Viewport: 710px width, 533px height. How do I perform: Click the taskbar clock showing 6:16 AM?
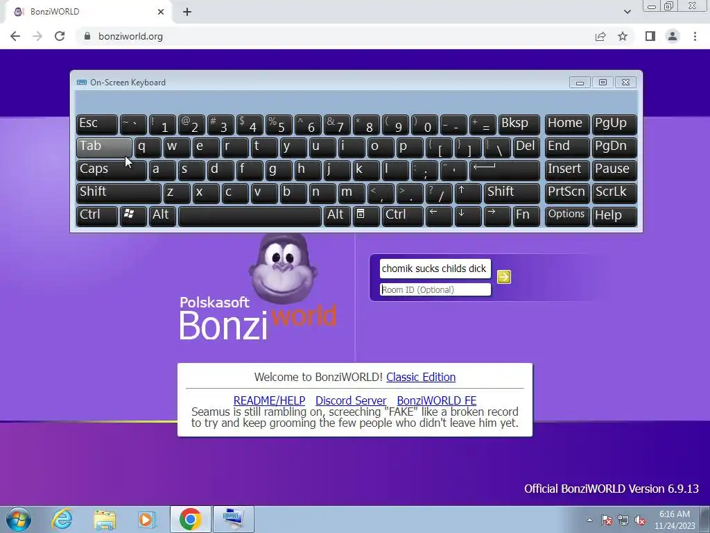(675, 520)
